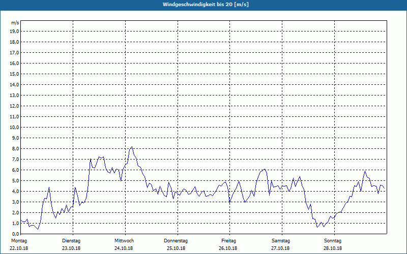This screenshot has width=407, height=254.
Task: Select the 19,0 y-axis label
Action: [x=15, y=31]
